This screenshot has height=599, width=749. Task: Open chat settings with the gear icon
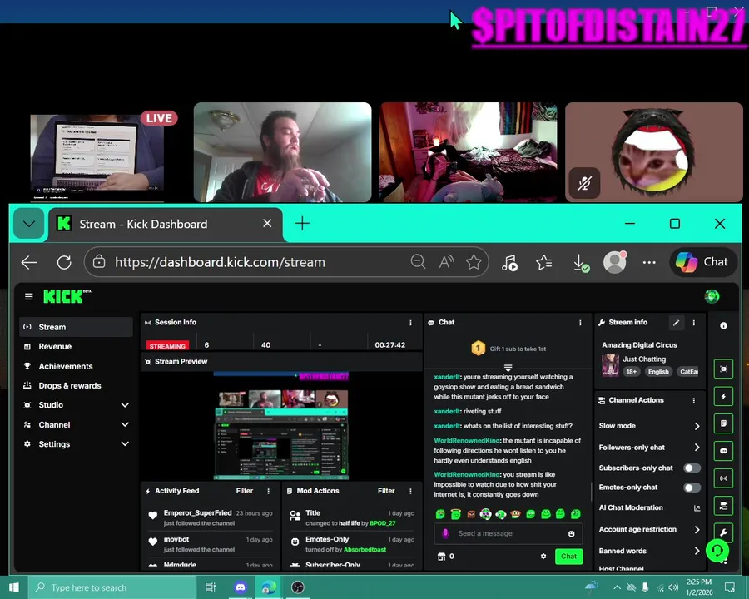coord(543,556)
